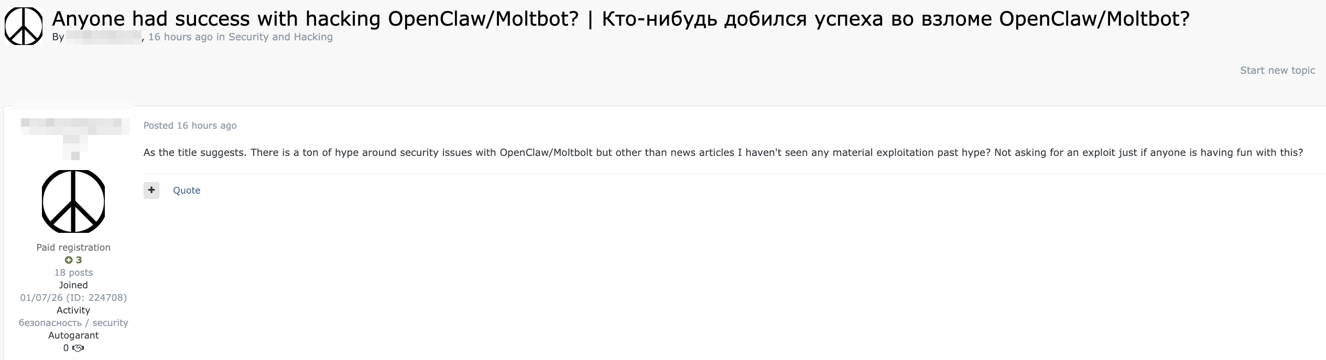Click the безопасность / security activity text
Viewport: 1326px width, 360px height.
[73, 323]
